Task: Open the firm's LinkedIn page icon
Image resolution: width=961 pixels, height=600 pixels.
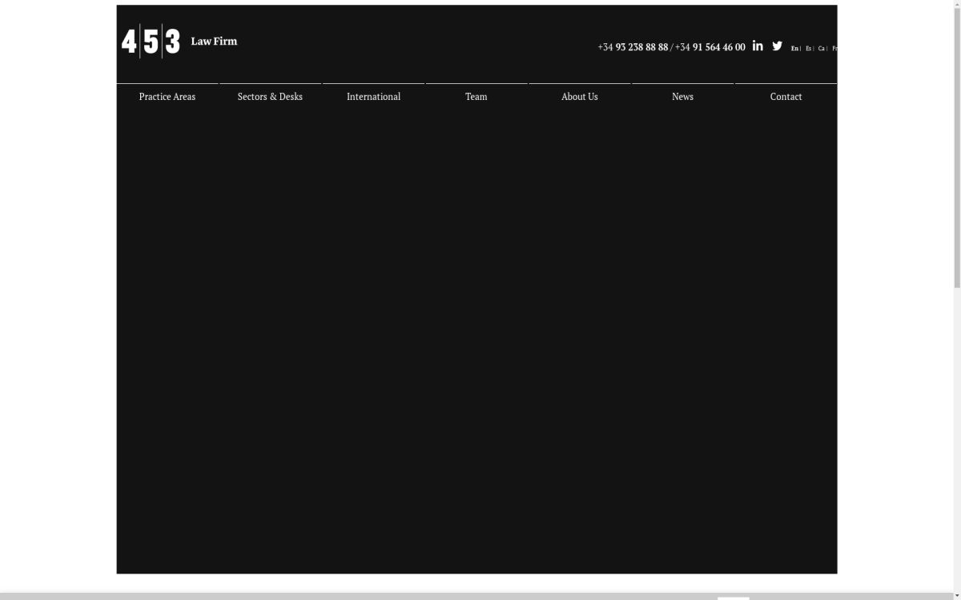Action: point(758,46)
